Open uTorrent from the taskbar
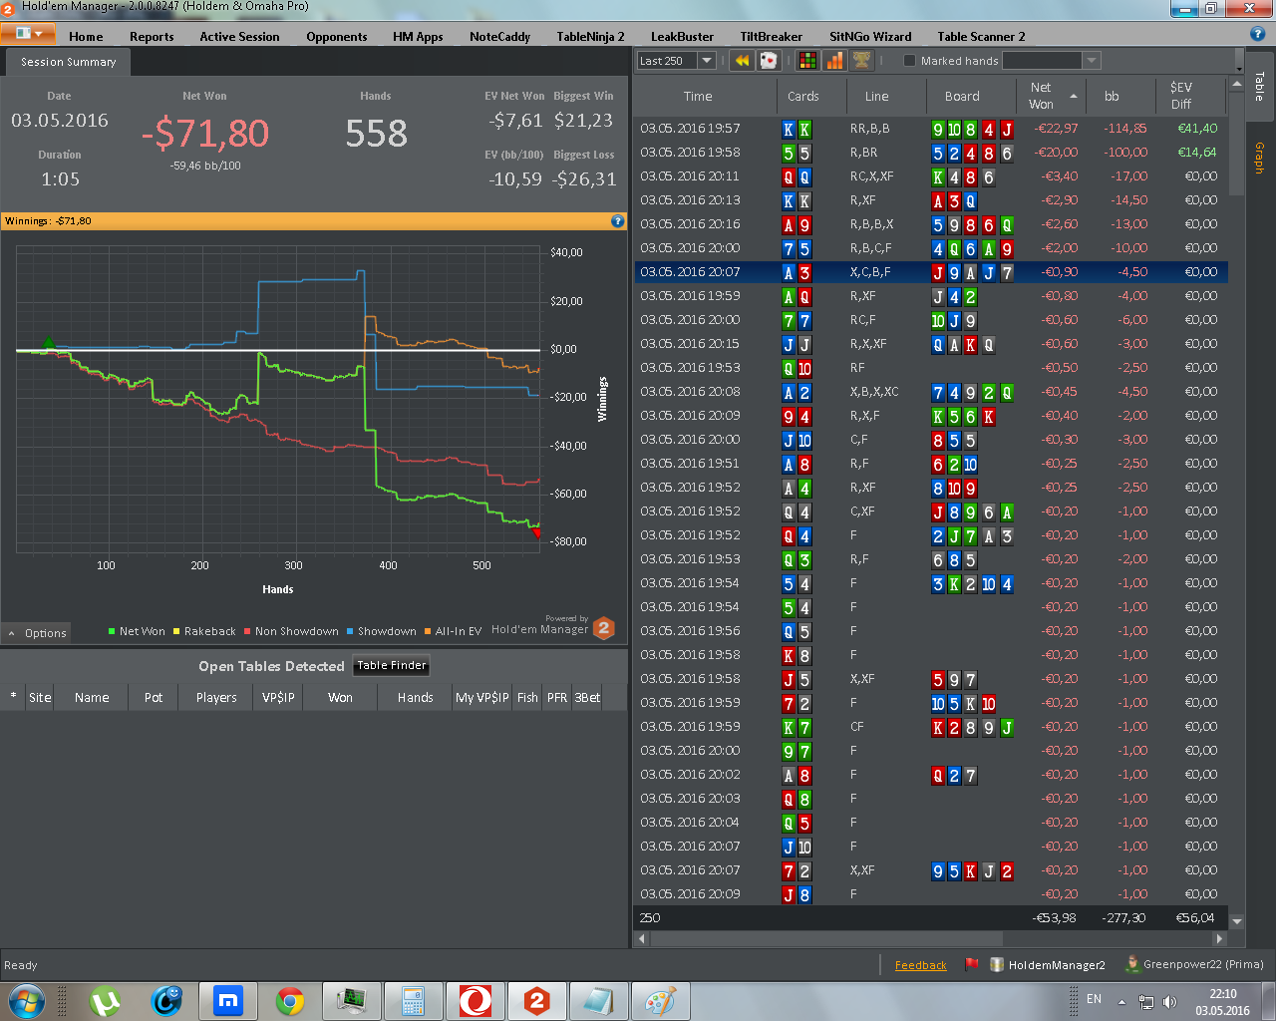This screenshot has width=1276, height=1021. point(105,1000)
